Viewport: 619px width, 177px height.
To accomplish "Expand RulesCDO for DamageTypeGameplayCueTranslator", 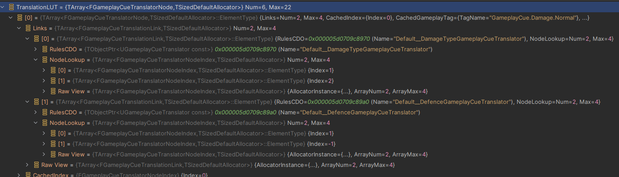I will click(x=36, y=50).
